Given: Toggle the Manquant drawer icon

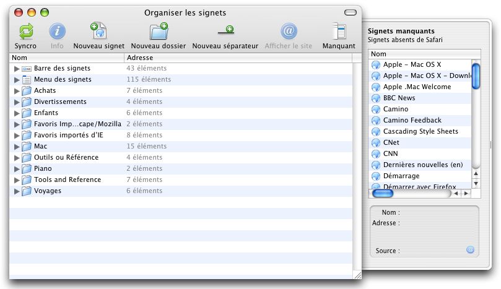Looking at the screenshot, I should pyautogui.click(x=339, y=31).
